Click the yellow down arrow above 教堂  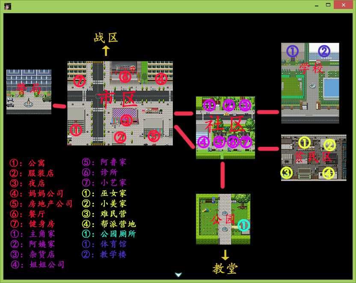pos(225,255)
